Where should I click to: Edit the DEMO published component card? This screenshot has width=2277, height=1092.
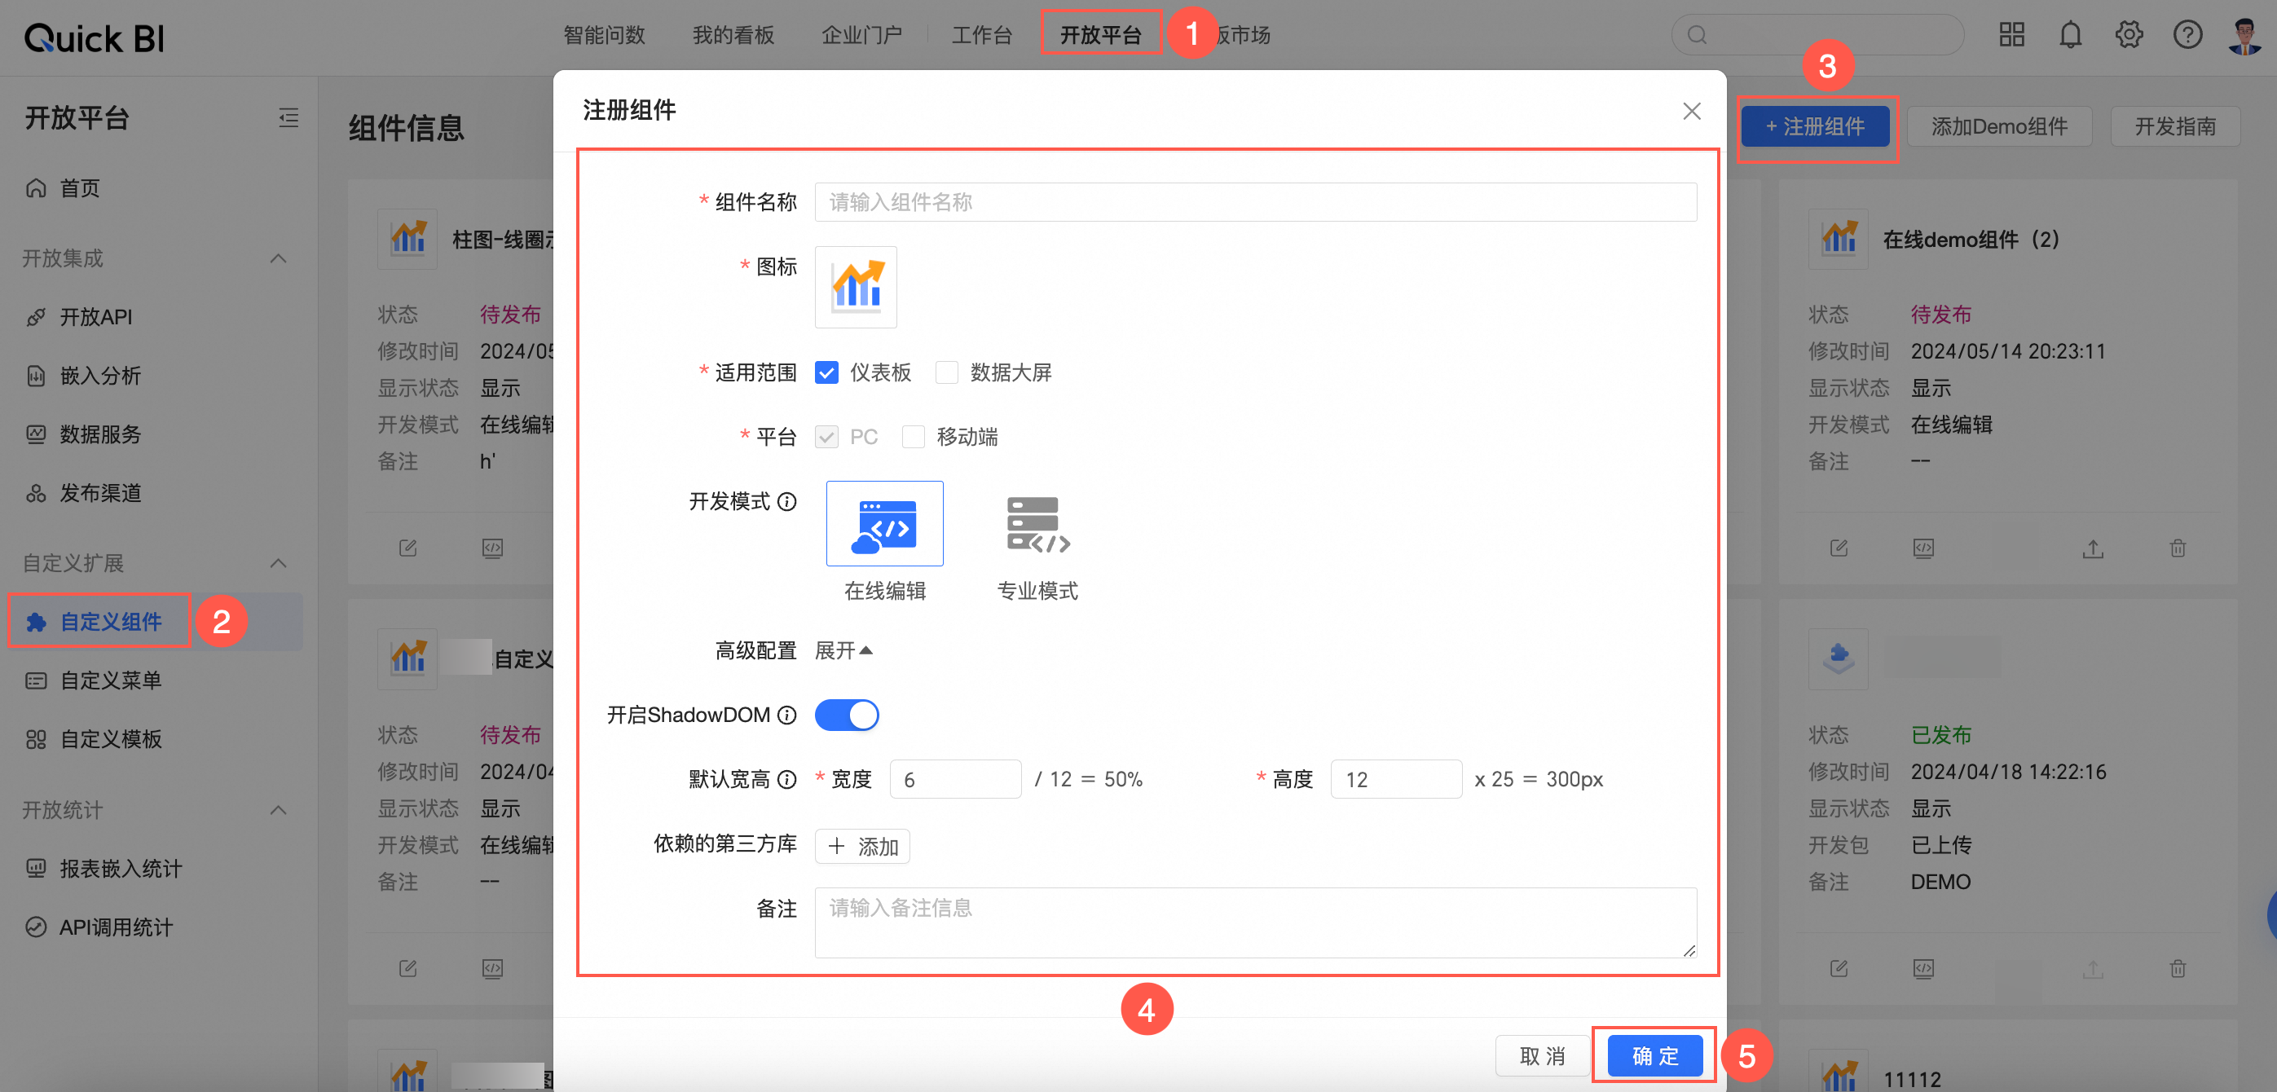pyautogui.click(x=1839, y=968)
